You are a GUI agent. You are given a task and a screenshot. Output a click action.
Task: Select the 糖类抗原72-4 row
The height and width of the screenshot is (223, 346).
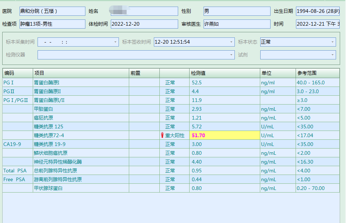(81, 135)
